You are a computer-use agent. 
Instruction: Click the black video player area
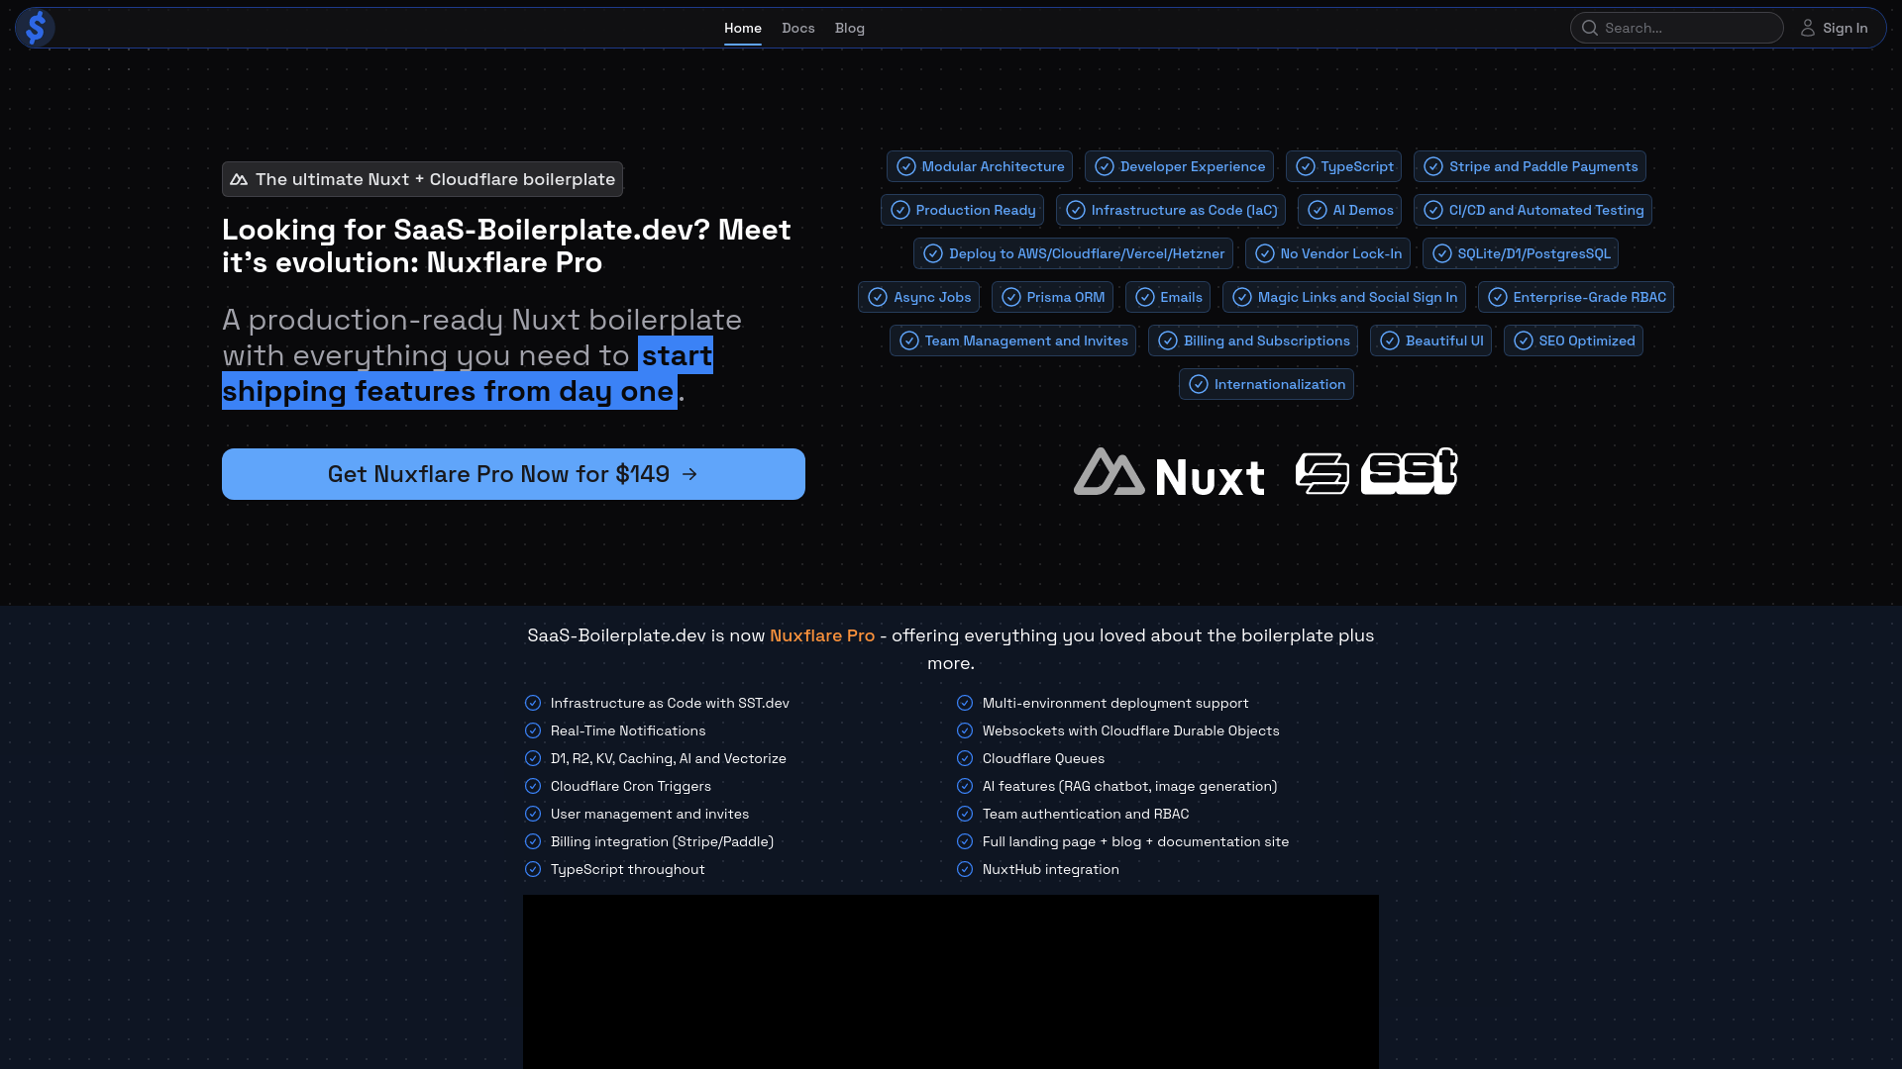[951, 982]
